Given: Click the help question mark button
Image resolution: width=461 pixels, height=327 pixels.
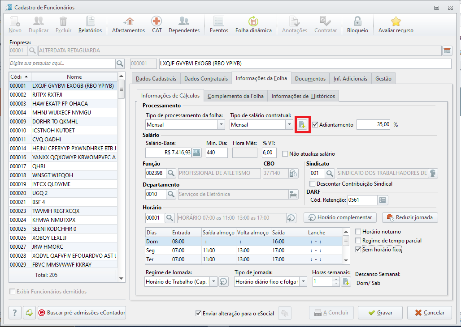Looking at the screenshot, I should pos(15,313).
